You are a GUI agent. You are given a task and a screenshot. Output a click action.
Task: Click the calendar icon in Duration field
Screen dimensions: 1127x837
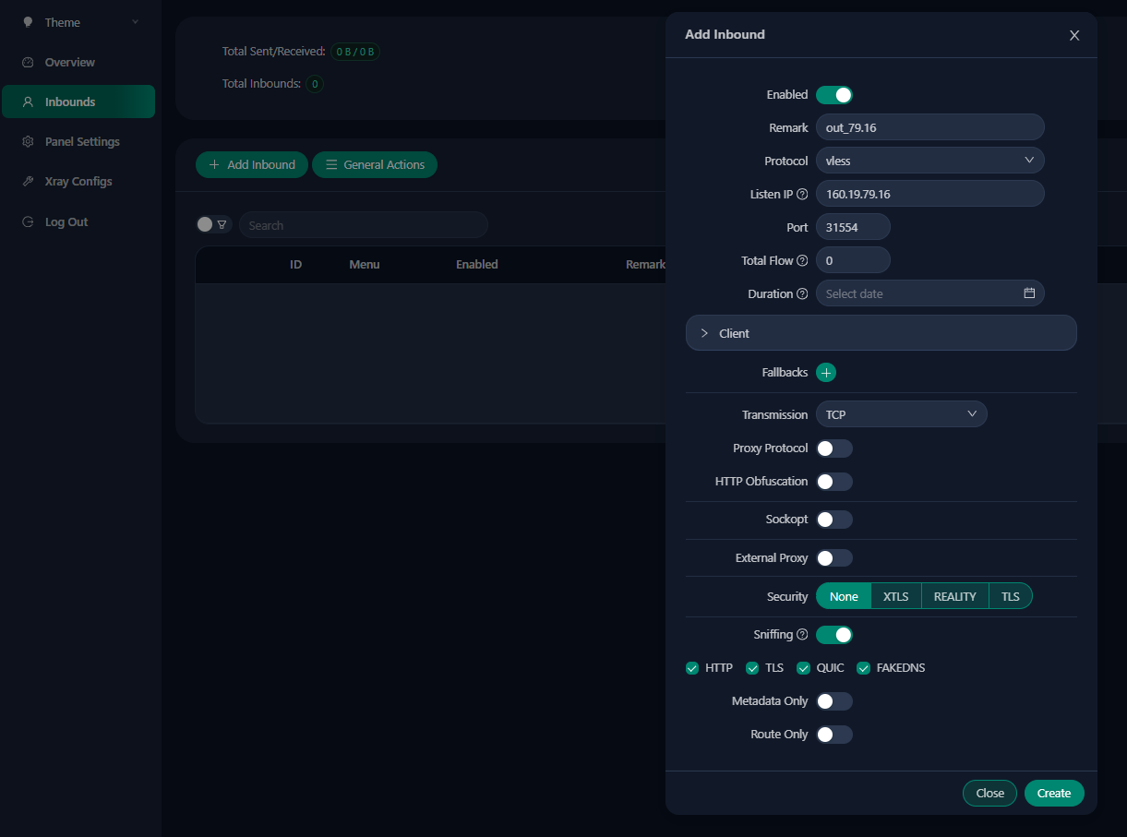[1029, 293]
